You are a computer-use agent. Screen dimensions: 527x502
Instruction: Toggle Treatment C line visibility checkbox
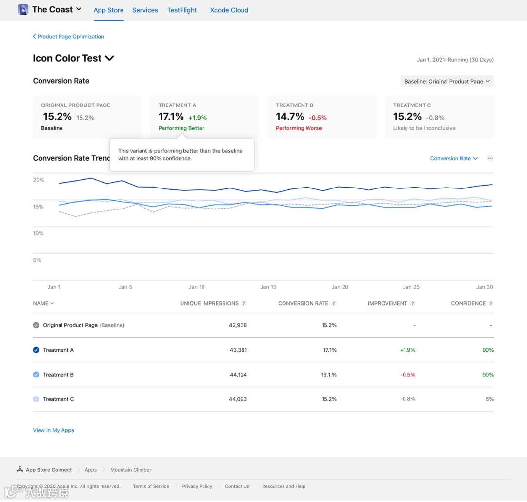coord(36,399)
